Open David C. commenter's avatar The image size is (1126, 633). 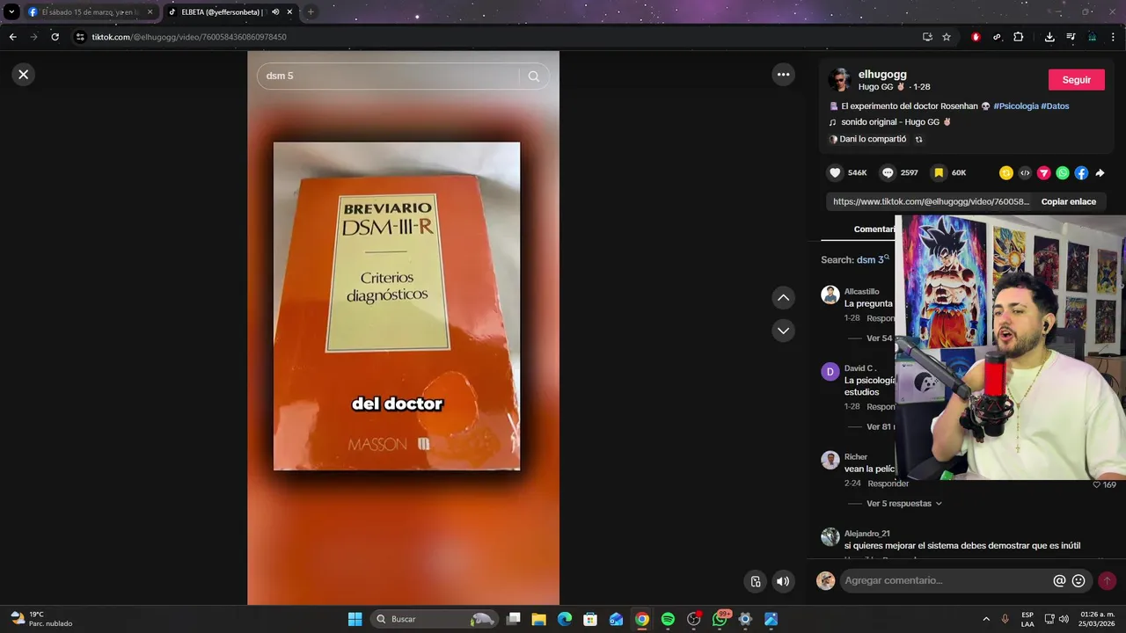tap(830, 372)
